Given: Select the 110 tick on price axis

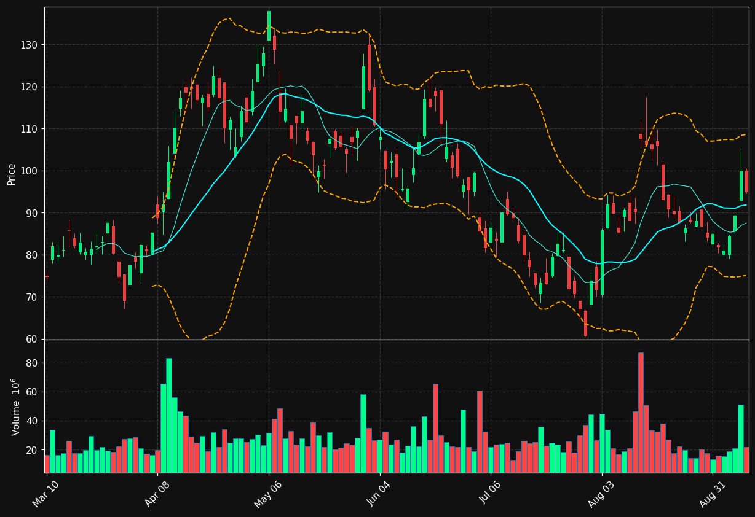Looking at the screenshot, I should [x=29, y=129].
